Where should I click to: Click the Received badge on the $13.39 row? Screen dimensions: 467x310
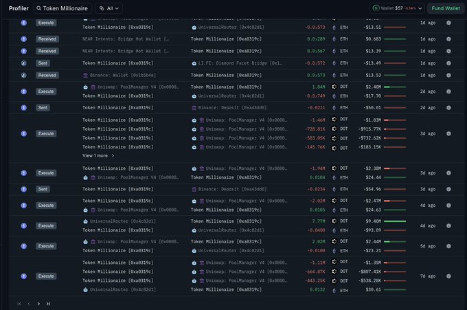click(47, 51)
